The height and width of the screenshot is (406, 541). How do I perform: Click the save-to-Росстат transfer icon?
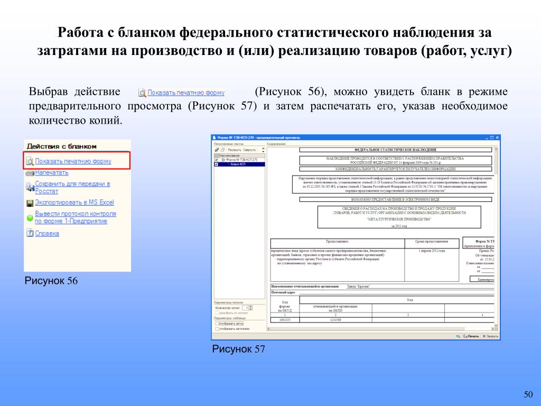coord(30,186)
